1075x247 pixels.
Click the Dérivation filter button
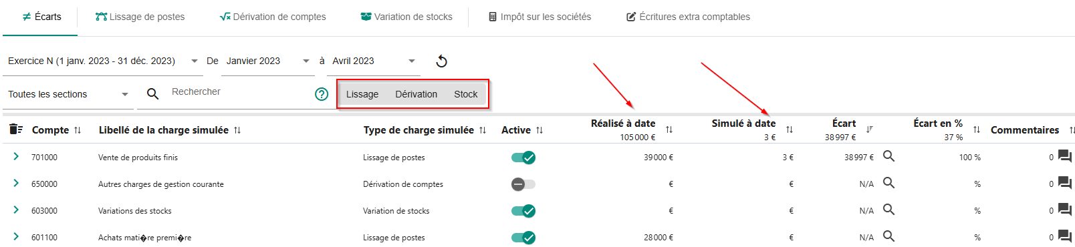pyautogui.click(x=416, y=94)
